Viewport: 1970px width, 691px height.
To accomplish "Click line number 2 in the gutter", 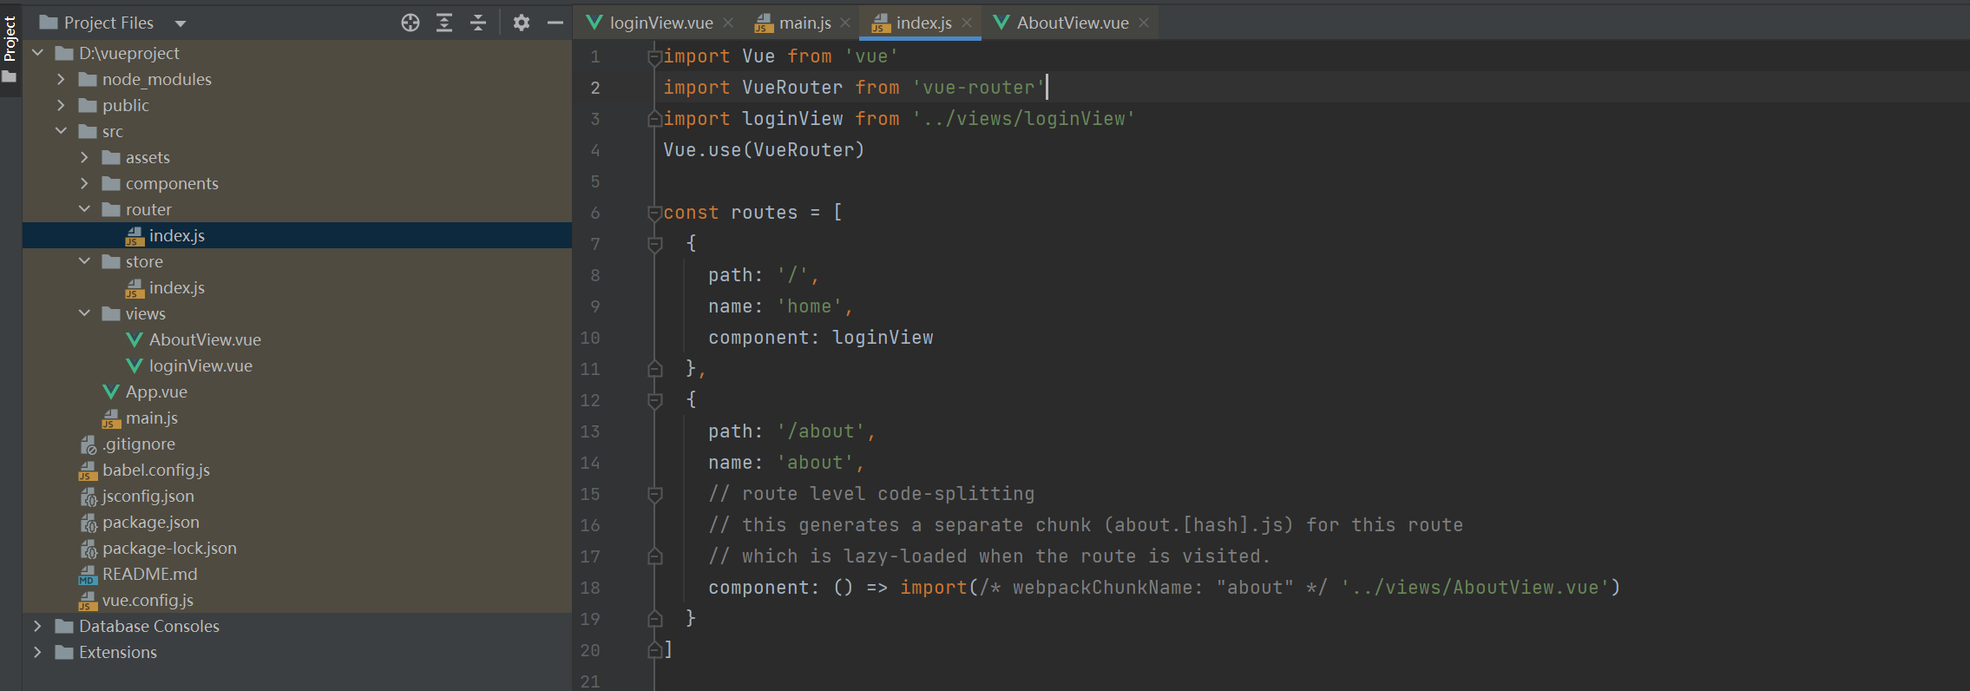I will (595, 88).
